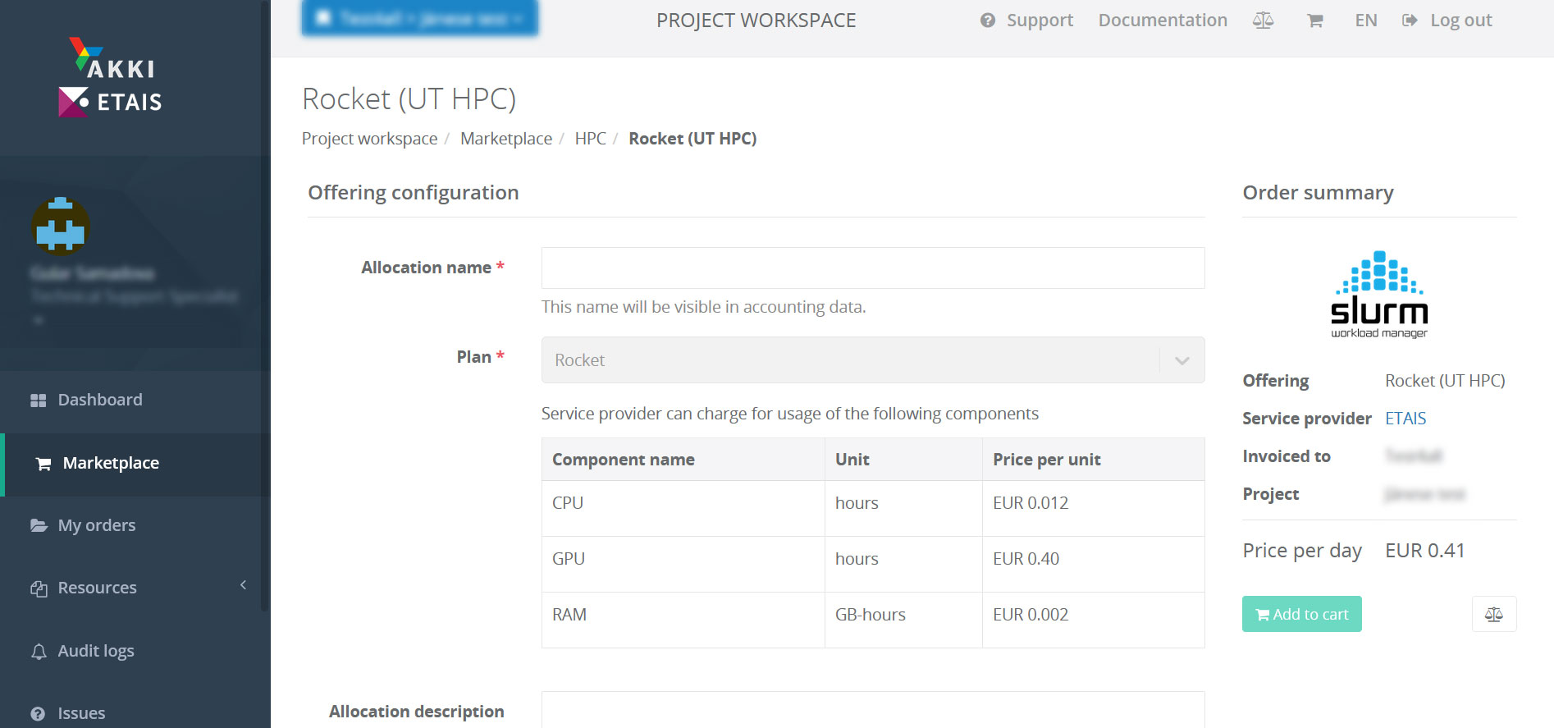Expand the Resources submenu chevron
Viewport: 1554px width, 728px height.
[x=243, y=585]
